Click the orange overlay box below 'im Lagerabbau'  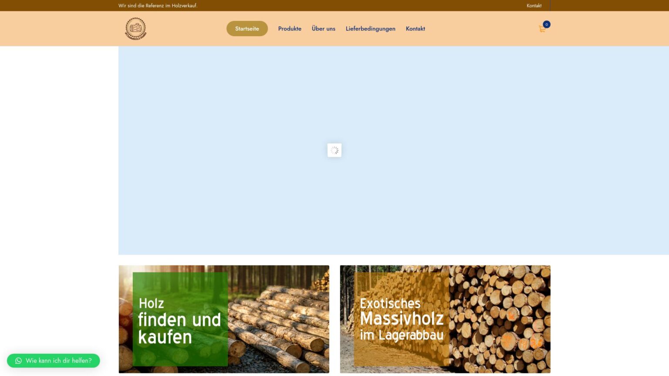coord(401,355)
